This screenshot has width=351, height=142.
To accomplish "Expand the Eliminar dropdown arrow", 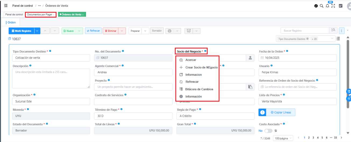I will coord(122,31).
